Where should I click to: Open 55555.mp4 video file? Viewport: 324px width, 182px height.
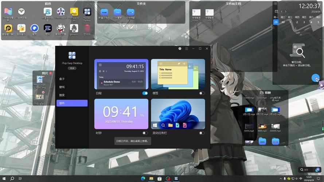pos(249,126)
